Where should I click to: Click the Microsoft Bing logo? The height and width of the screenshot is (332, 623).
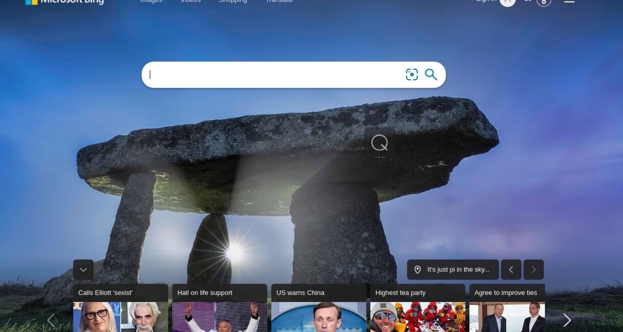click(x=65, y=2)
